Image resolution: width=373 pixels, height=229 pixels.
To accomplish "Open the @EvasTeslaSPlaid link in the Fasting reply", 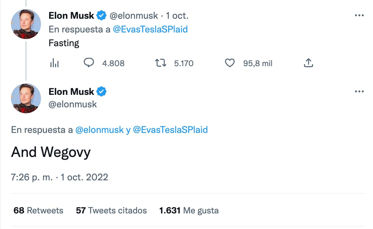I will pos(150,29).
